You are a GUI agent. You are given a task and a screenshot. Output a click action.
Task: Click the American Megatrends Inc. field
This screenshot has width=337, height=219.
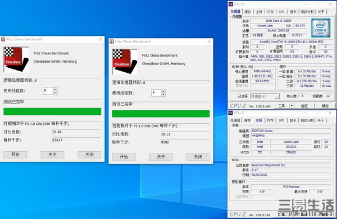click(x=291, y=165)
